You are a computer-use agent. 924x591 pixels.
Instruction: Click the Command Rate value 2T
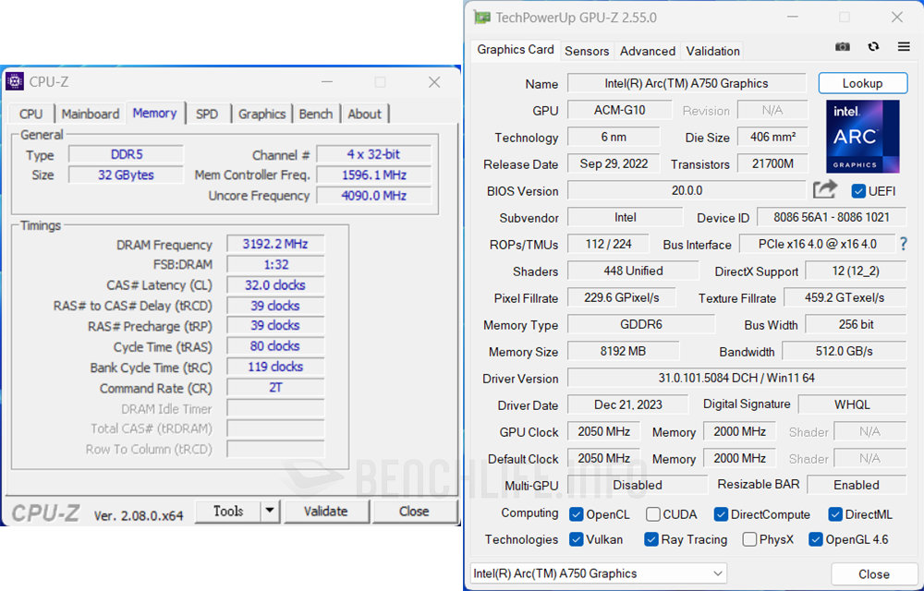click(x=275, y=388)
